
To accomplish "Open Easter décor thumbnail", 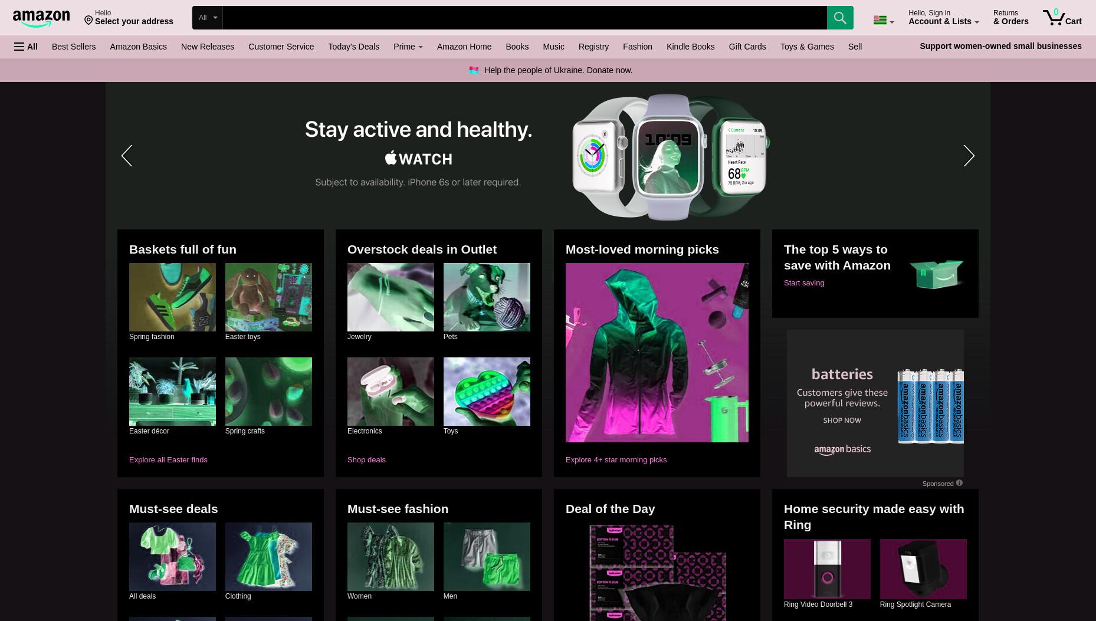I will pos(172,392).
